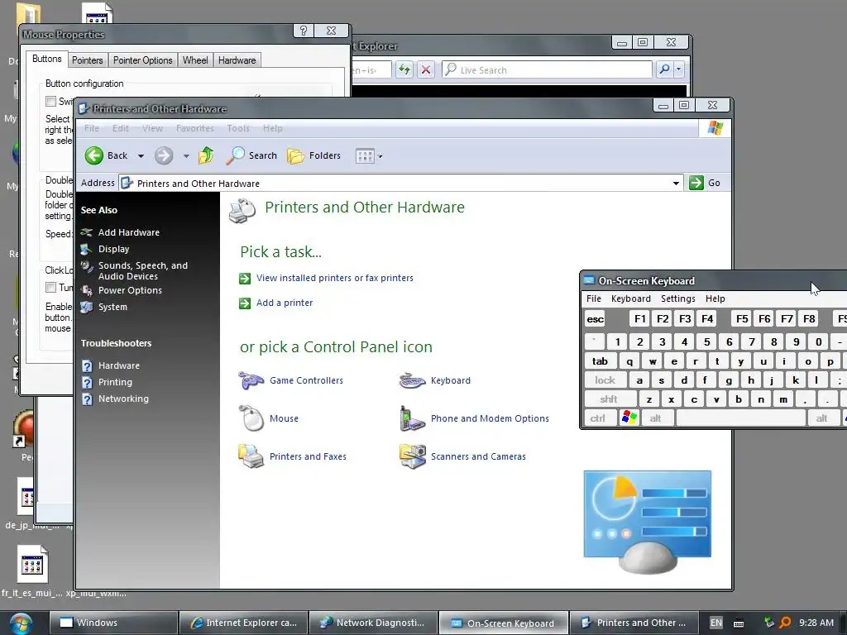This screenshot has height=635, width=847.
Task: Click the Forward arrow toolbar icon
Action: tap(164, 156)
